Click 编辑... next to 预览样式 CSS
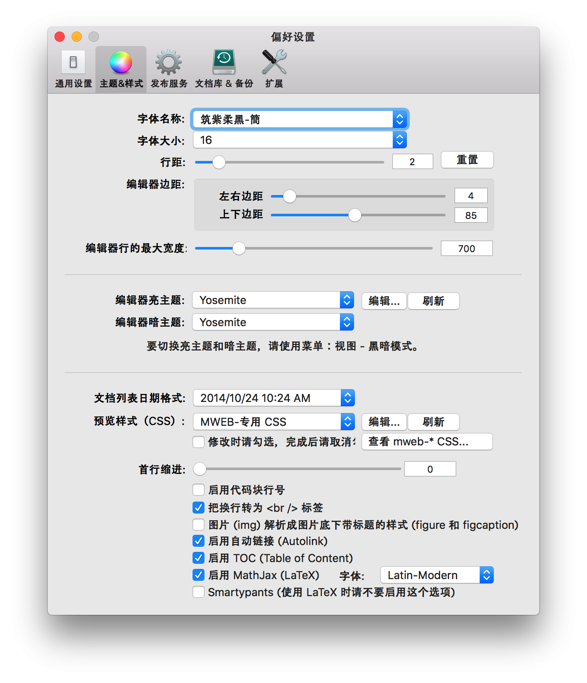Screen dimensions: 587x683 (384, 422)
